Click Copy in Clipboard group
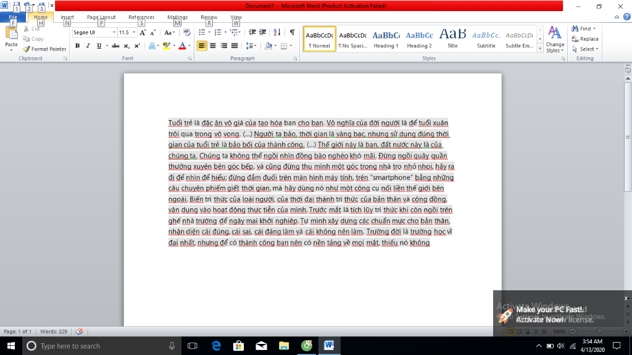Screen dimensions: 632x355 (33, 39)
